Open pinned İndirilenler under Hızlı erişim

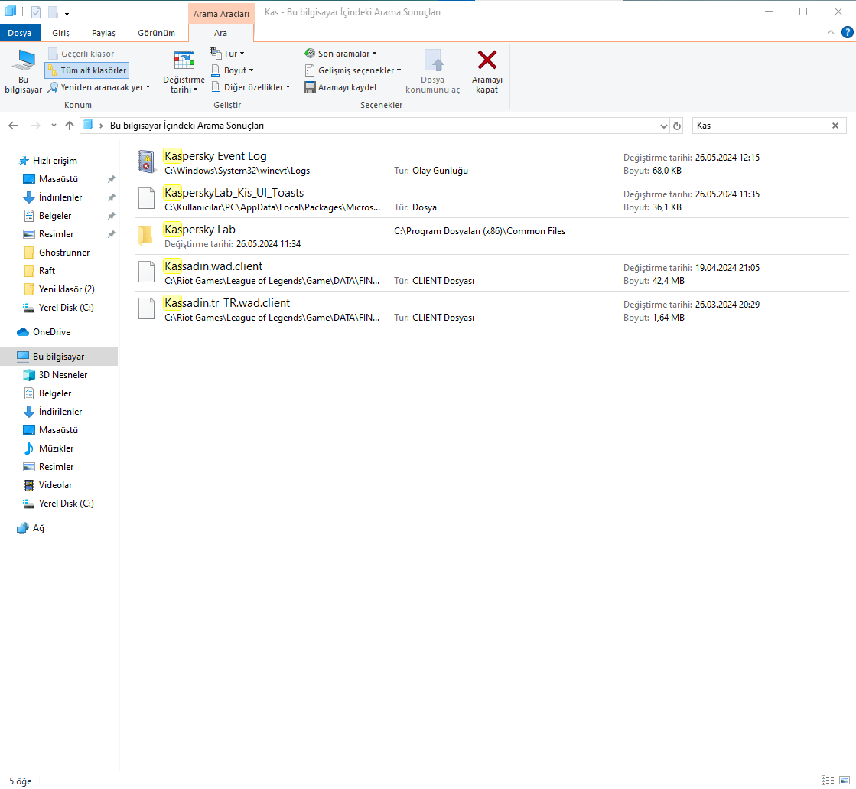(60, 197)
